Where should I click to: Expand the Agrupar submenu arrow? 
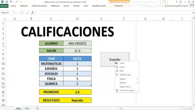click(137, 79)
